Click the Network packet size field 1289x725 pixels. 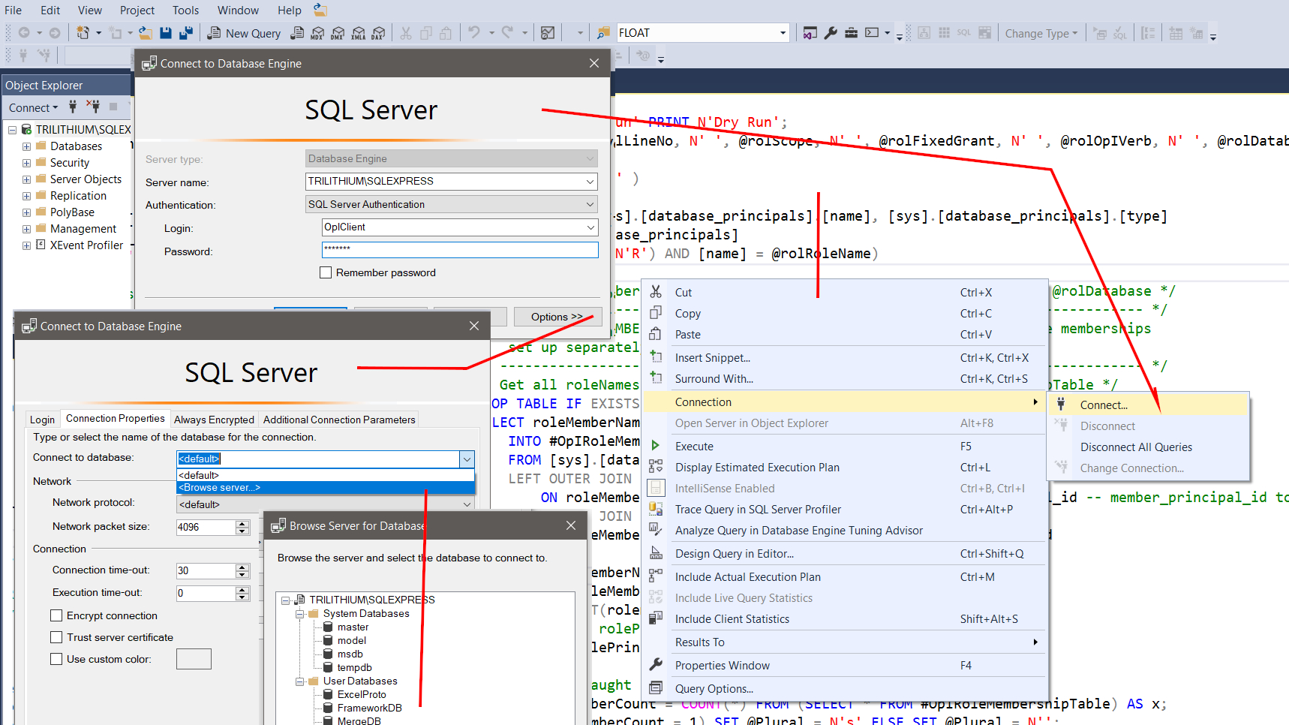click(x=206, y=527)
